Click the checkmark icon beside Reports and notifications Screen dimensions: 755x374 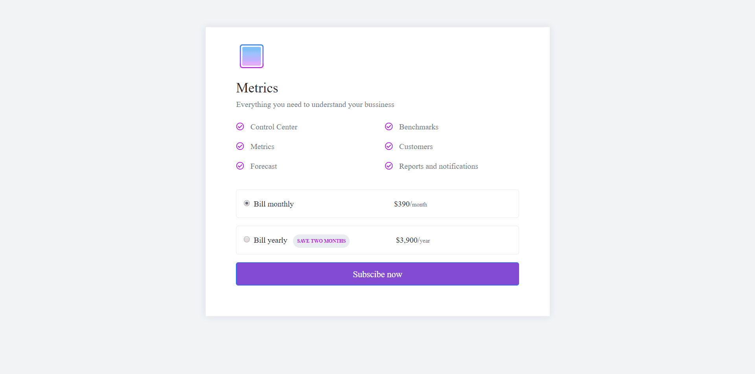[389, 166]
